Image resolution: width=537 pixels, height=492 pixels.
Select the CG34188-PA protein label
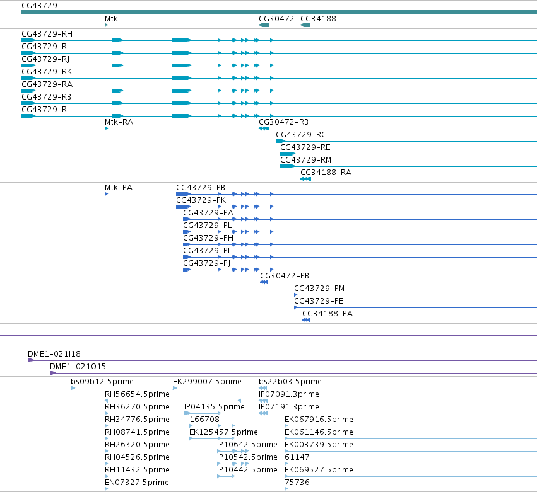coord(328,314)
